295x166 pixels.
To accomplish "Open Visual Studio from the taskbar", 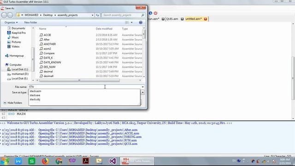I will pyautogui.click(x=112, y=161).
